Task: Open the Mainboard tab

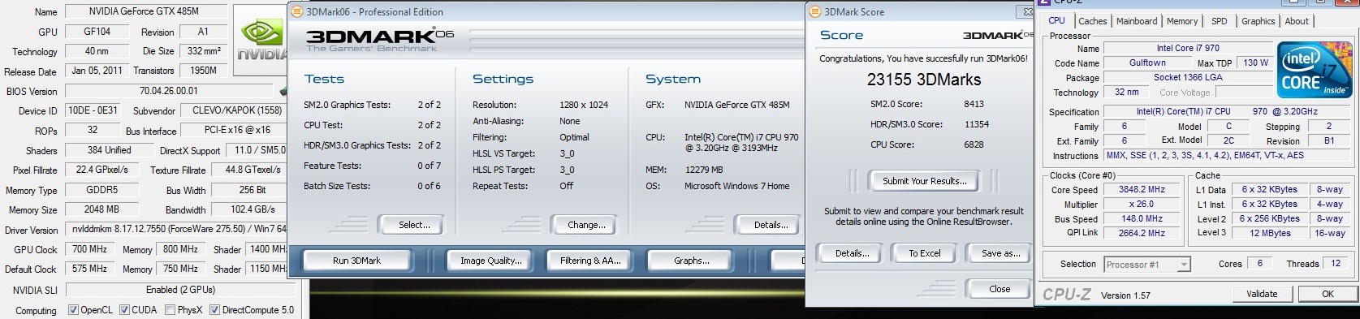Action: [1137, 21]
